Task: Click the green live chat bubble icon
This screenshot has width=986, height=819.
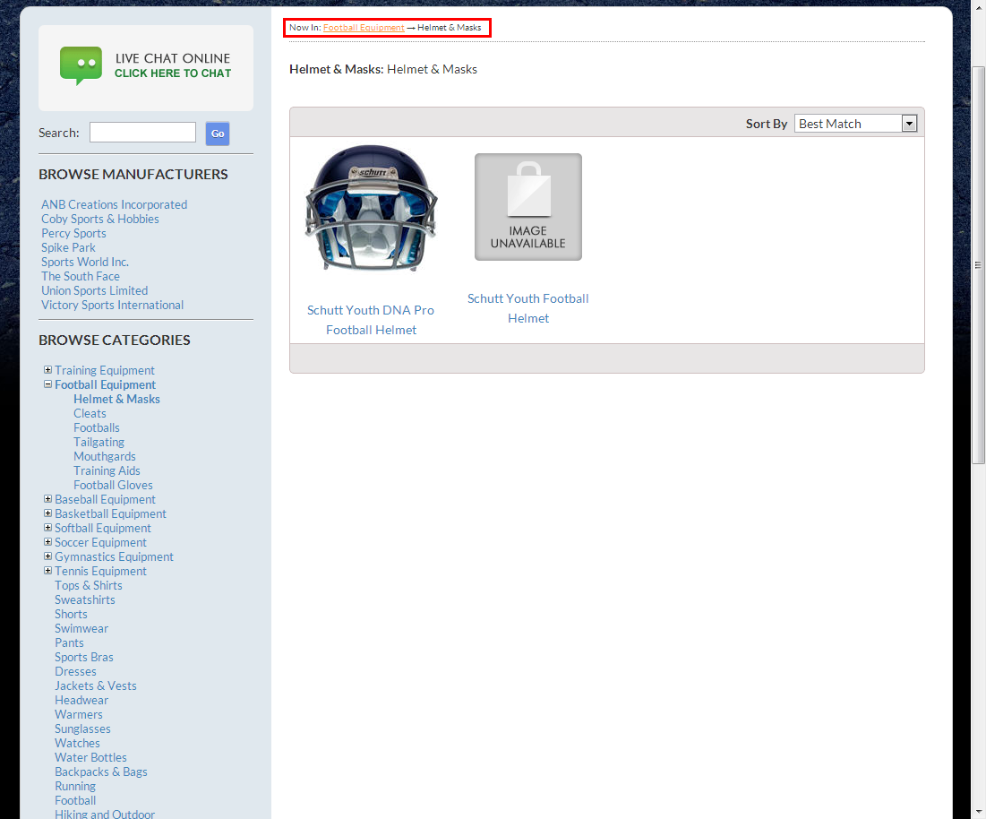Action: click(81, 65)
